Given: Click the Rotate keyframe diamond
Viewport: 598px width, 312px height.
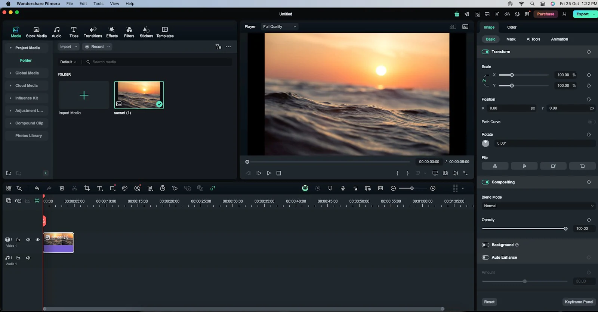Looking at the screenshot, I should pyautogui.click(x=589, y=135).
